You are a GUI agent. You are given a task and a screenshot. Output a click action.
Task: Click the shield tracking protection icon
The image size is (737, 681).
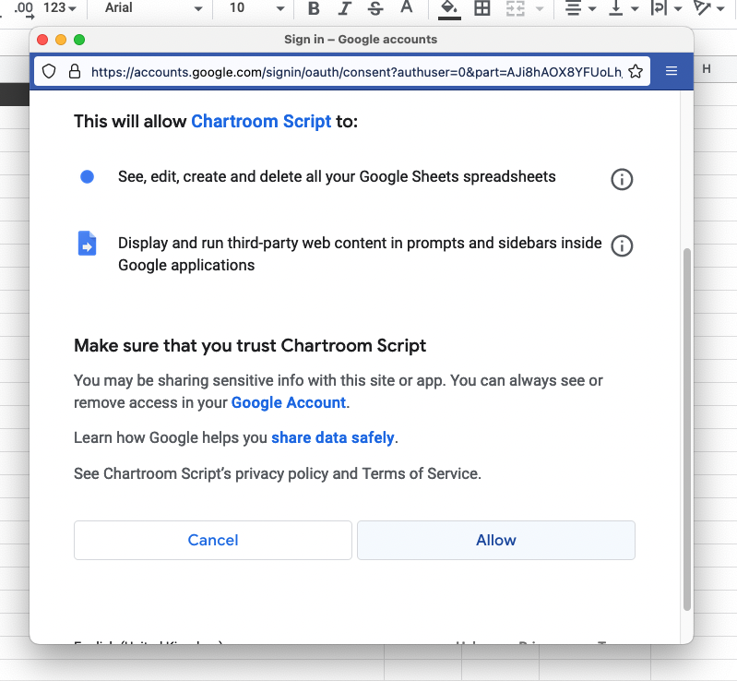coord(50,71)
